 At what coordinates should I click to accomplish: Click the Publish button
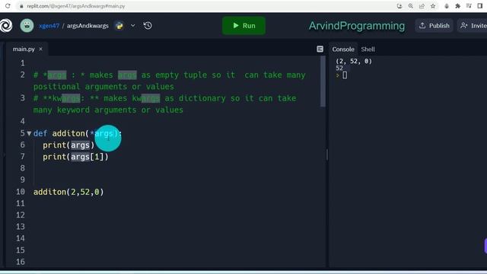click(x=434, y=26)
